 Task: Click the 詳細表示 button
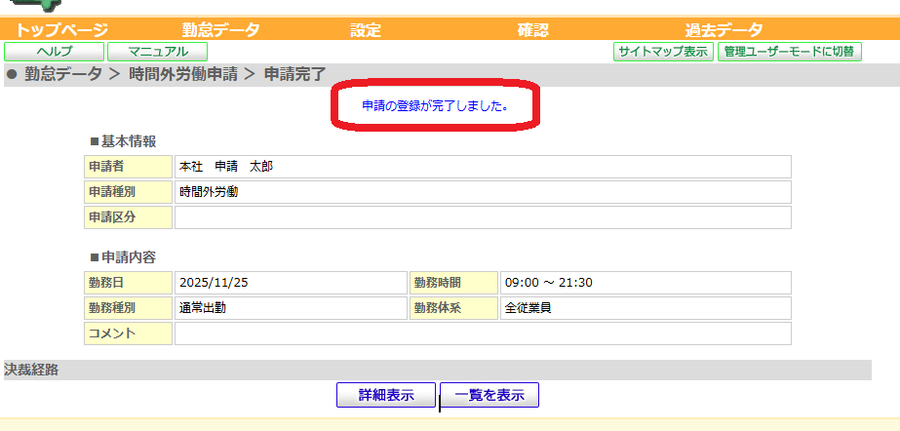(x=386, y=395)
